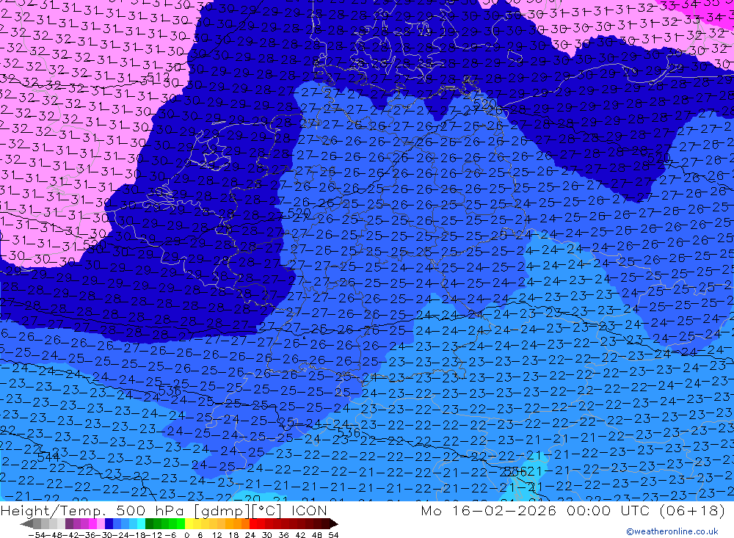Click the gray arrow at legend's left end
734x538 pixels.
[26, 523]
